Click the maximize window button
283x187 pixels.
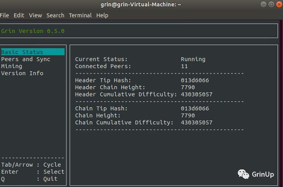(271, 5)
